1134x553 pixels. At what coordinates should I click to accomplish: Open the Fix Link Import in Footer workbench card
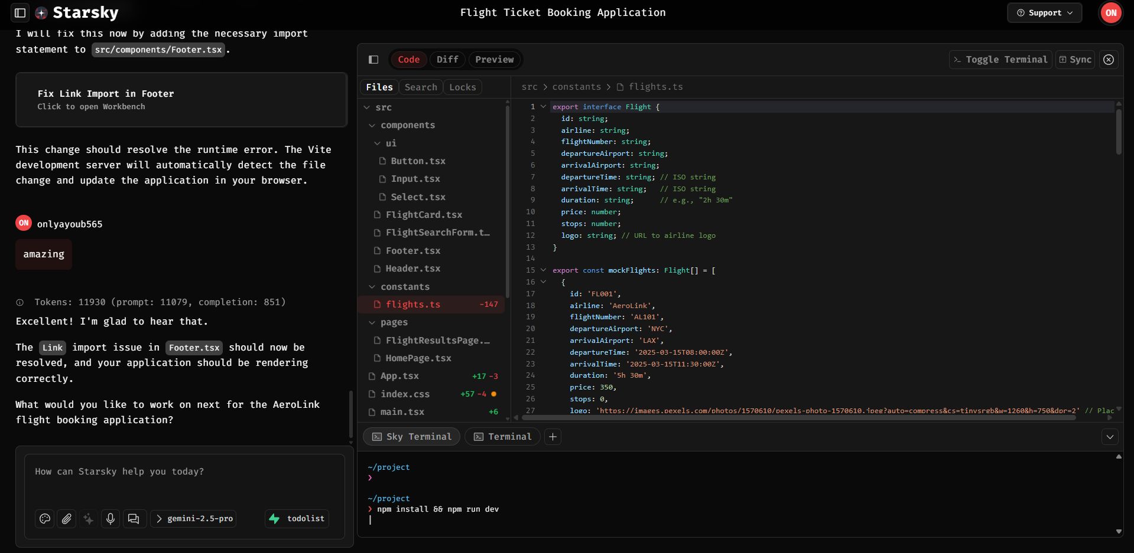[x=181, y=100]
